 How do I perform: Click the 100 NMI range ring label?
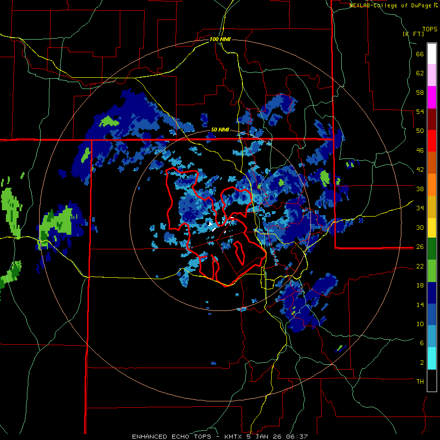(220, 39)
